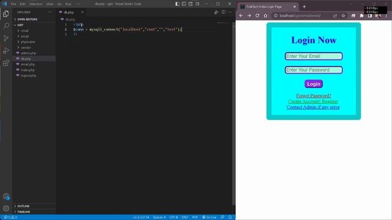This screenshot has height=220, width=392.
Task: Open index.php in the explorer
Action: point(34,70)
